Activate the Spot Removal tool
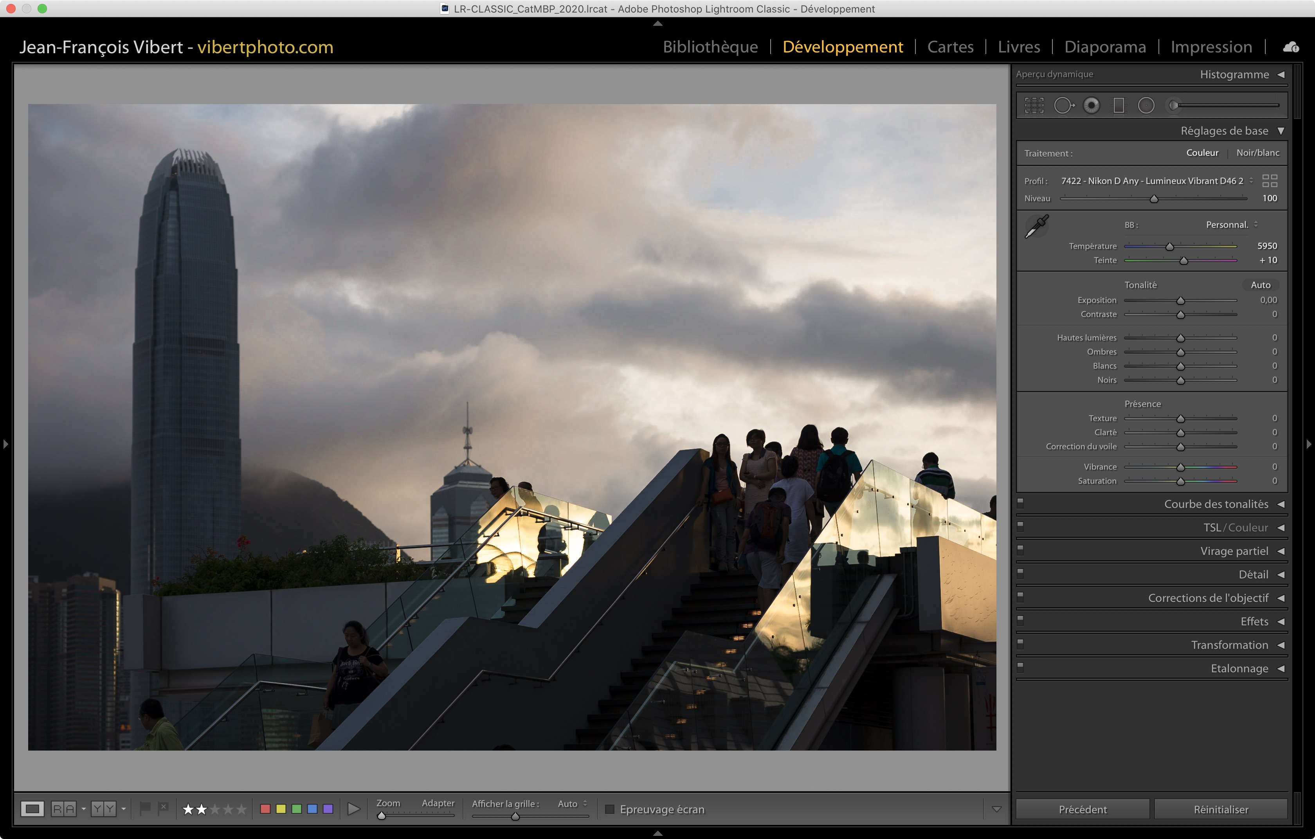Screen dimensions: 1315x839 (x=1063, y=105)
